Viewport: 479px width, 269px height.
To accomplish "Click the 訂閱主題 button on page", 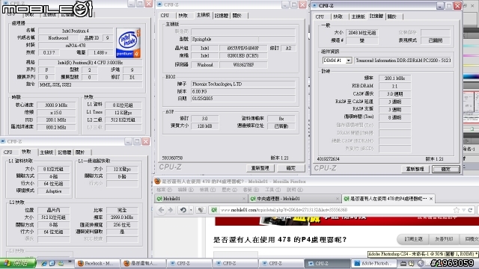I will coord(413,239).
